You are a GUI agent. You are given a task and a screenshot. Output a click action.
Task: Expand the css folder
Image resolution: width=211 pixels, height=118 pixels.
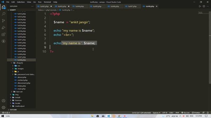tap(13, 66)
